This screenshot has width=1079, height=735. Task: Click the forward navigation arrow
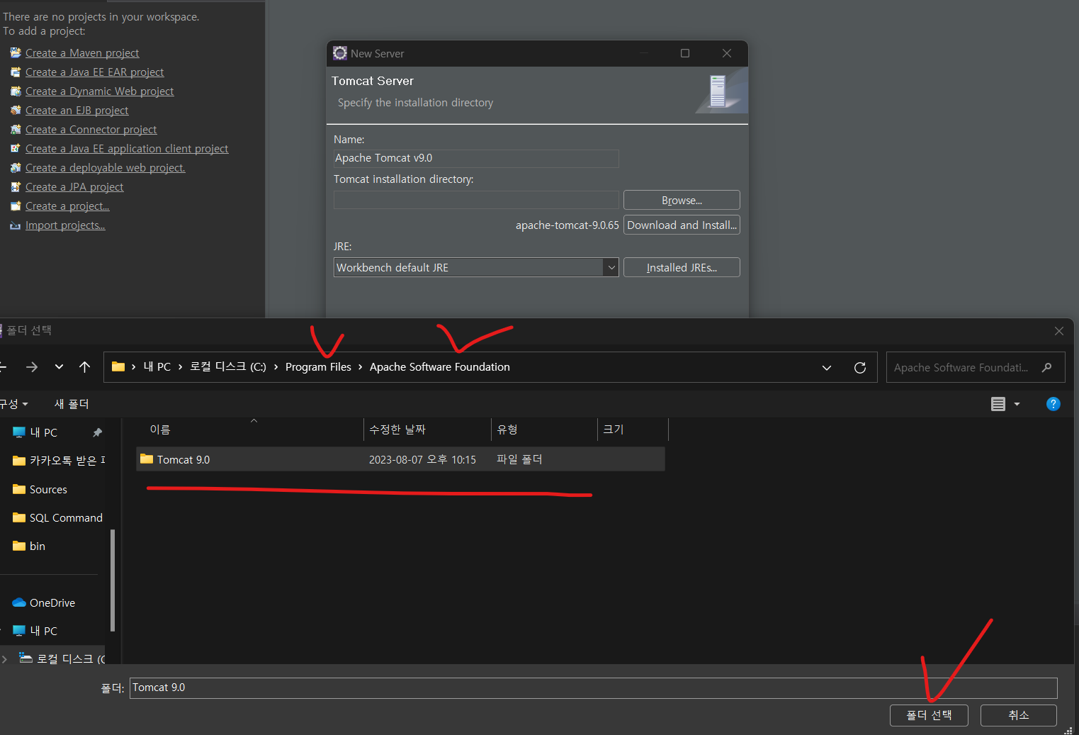(x=31, y=366)
